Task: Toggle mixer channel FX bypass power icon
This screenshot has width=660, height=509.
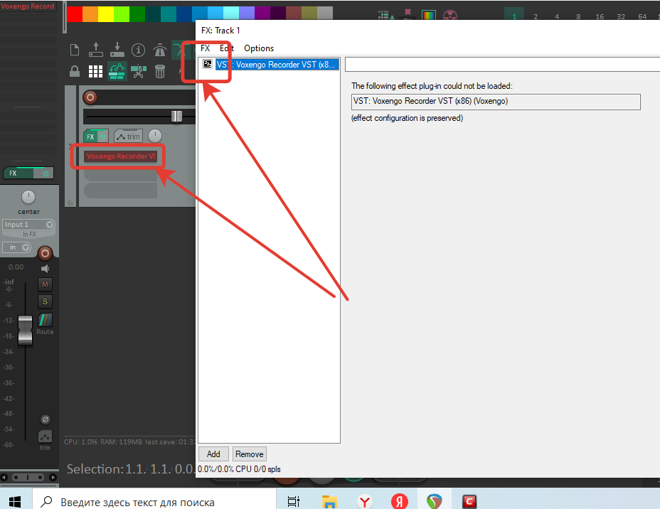Action: click(x=46, y=173)
